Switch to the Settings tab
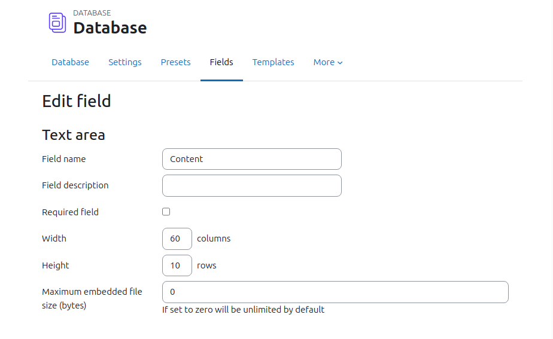Viewport: 553px width, 339px height. coord(125,62)
